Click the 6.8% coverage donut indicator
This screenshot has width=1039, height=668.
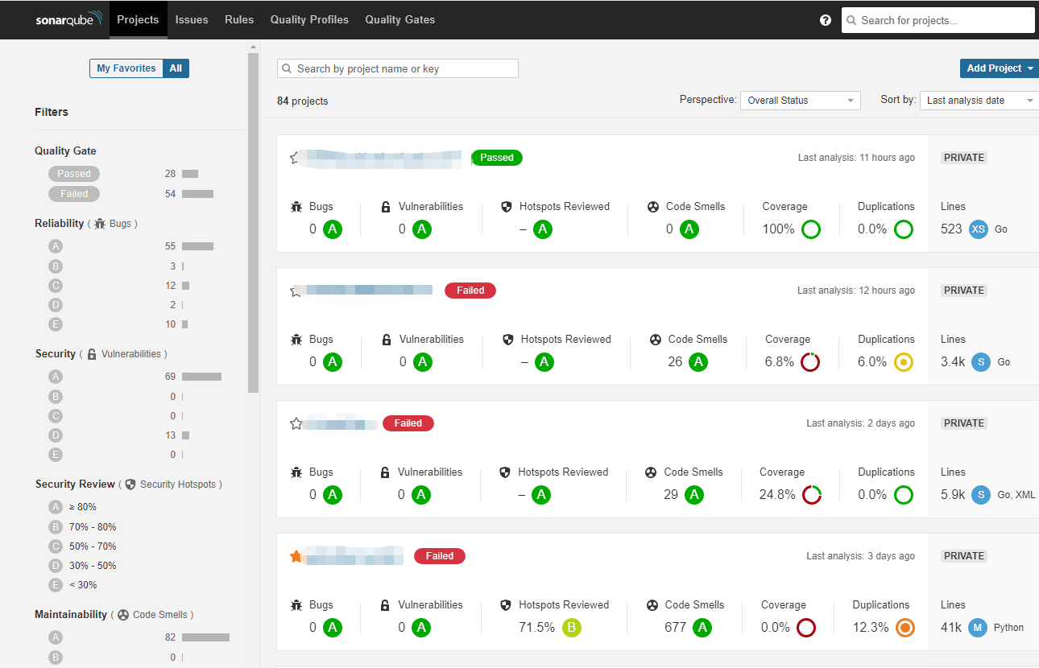click(810, 361)
